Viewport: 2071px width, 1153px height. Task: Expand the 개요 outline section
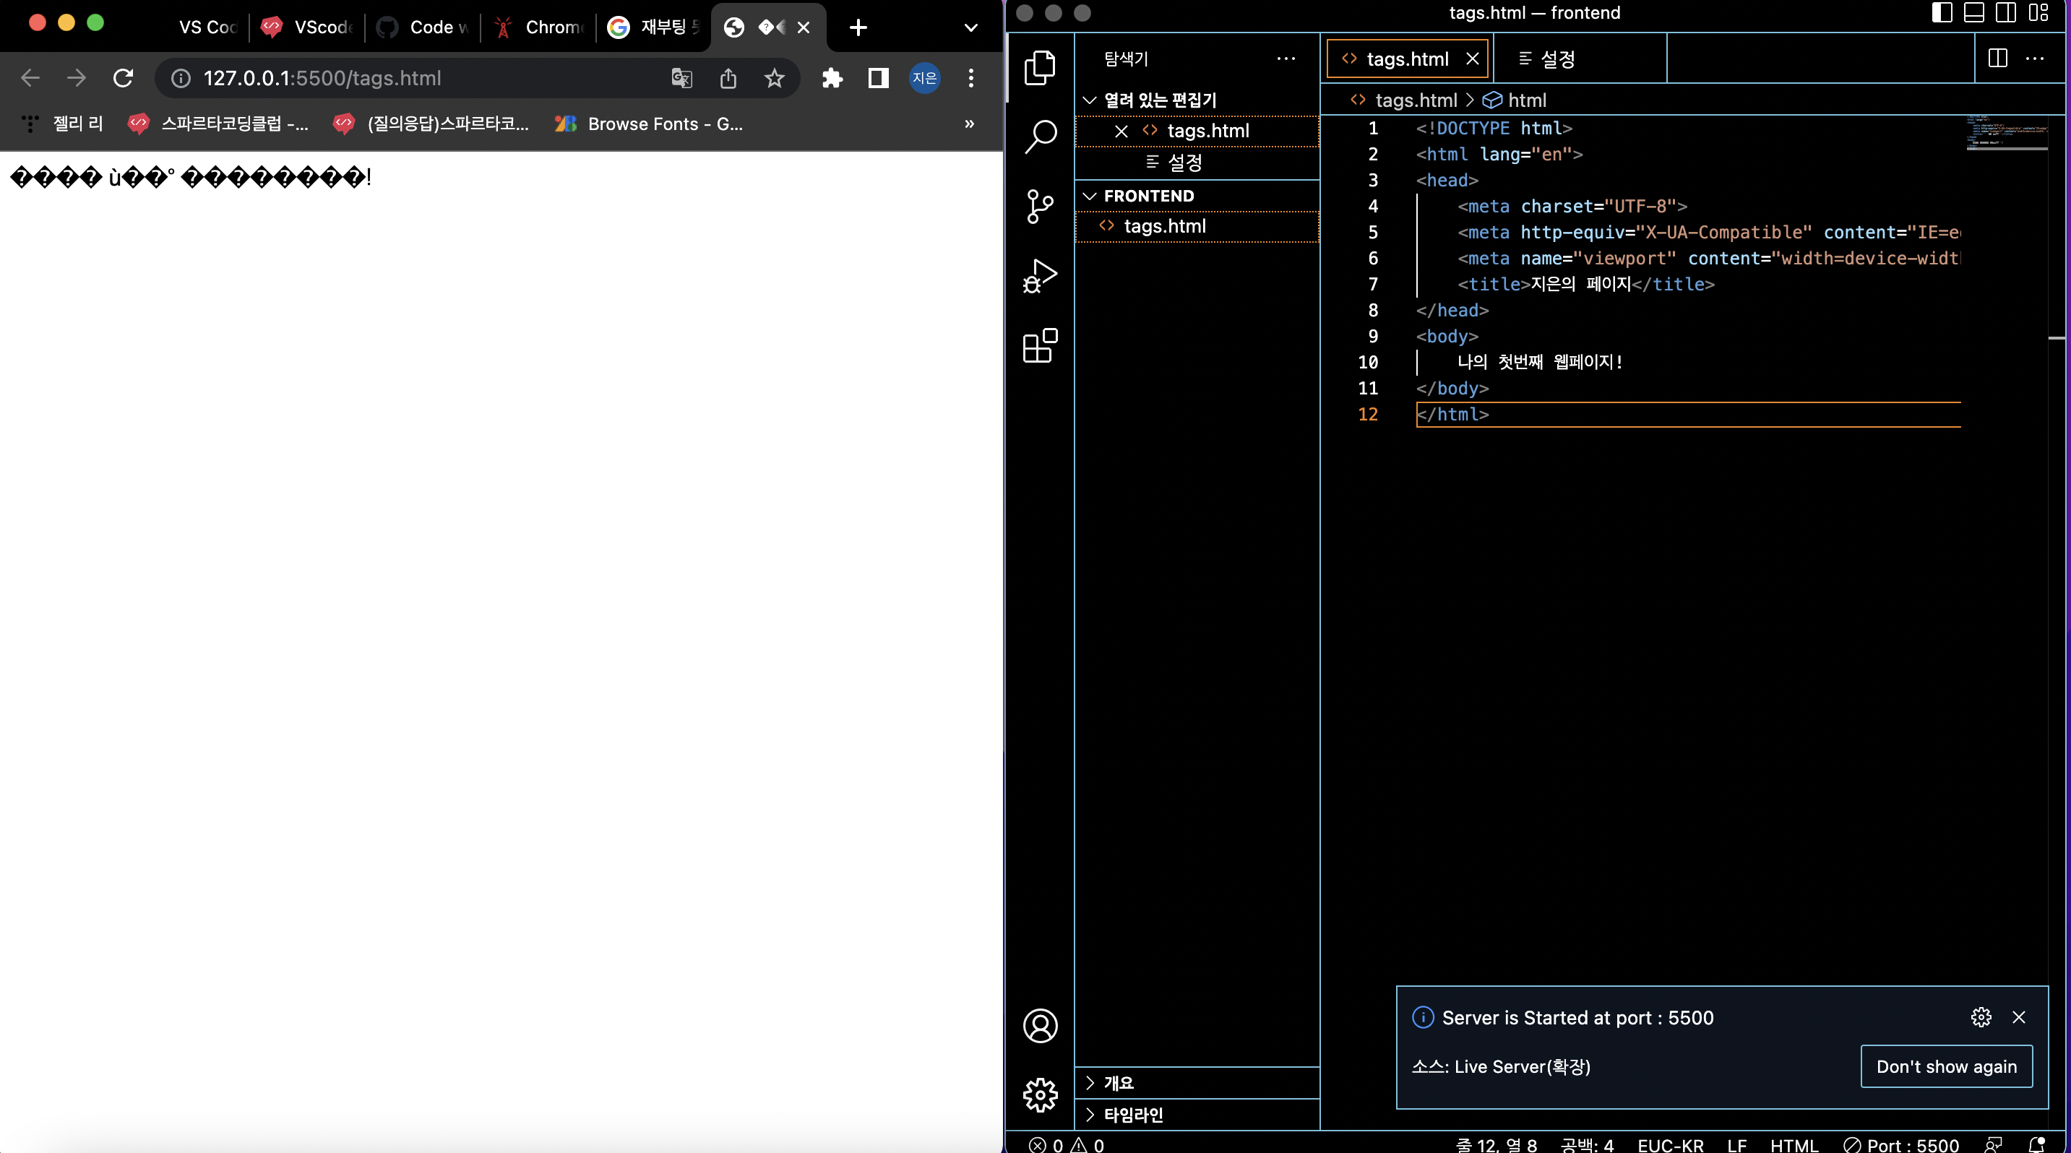tap(1197, 1082)
